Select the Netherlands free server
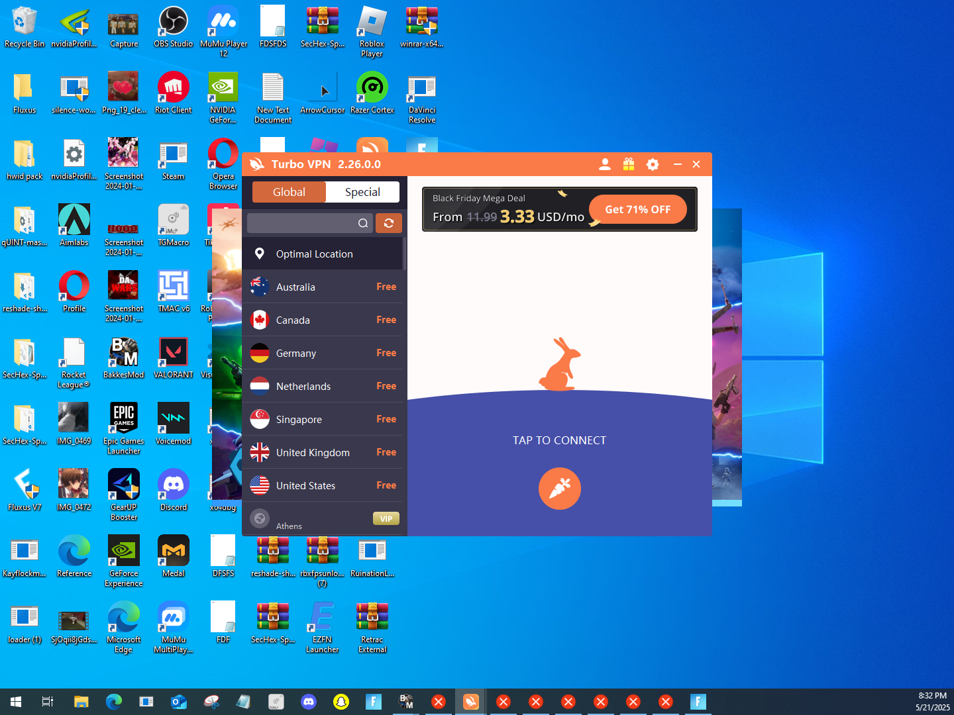This screenshot has height=715, width=954. pos(323,386)
